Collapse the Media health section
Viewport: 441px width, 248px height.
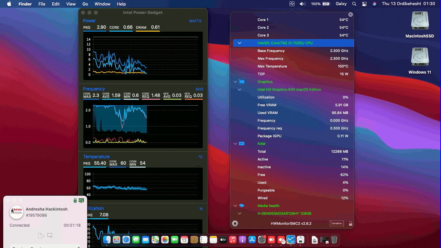235,206
